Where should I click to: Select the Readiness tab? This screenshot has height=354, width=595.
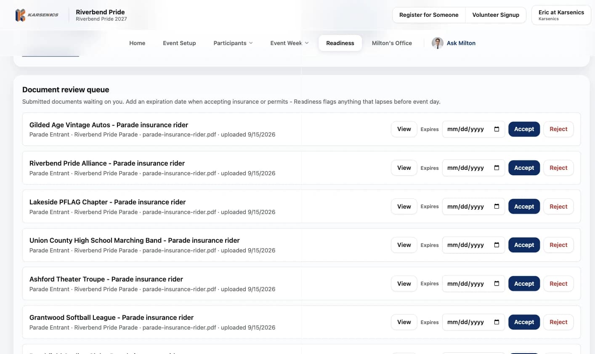(340, 43)
